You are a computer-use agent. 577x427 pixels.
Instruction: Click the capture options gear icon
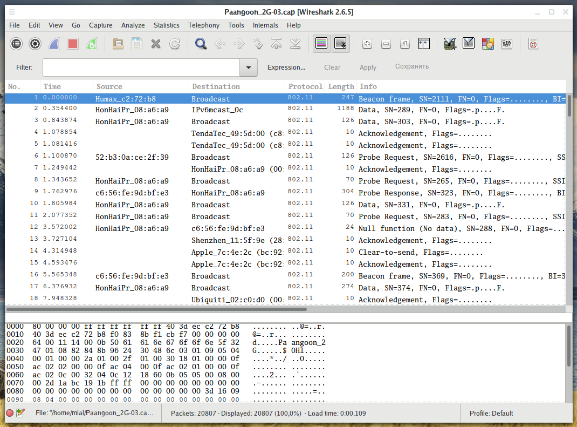35,44
